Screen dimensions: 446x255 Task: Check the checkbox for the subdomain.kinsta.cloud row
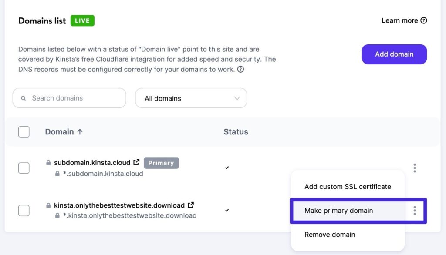[x=24, y=168]
